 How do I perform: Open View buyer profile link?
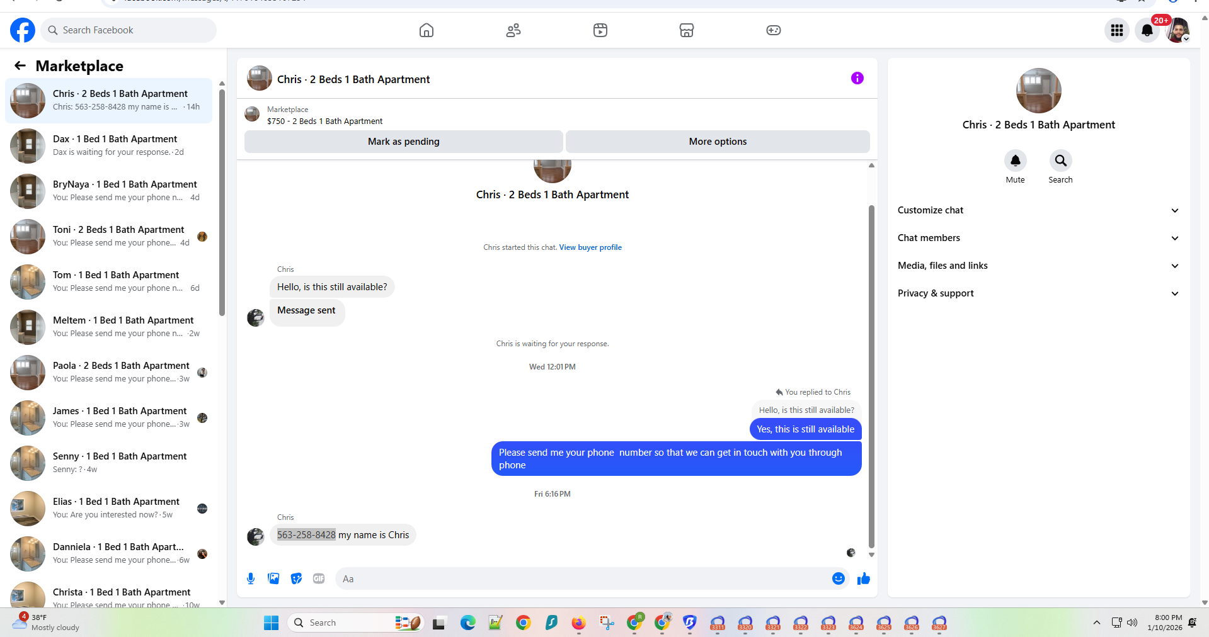click(590, 247)
